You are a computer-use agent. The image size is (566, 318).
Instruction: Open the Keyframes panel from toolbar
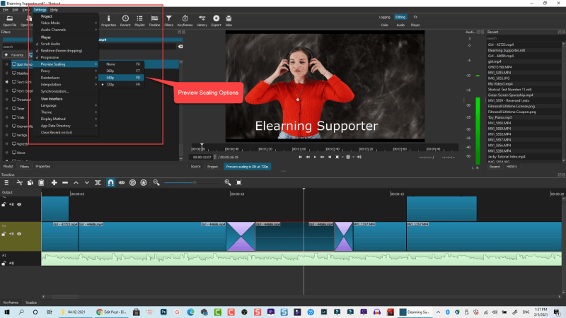coord(185,20)
